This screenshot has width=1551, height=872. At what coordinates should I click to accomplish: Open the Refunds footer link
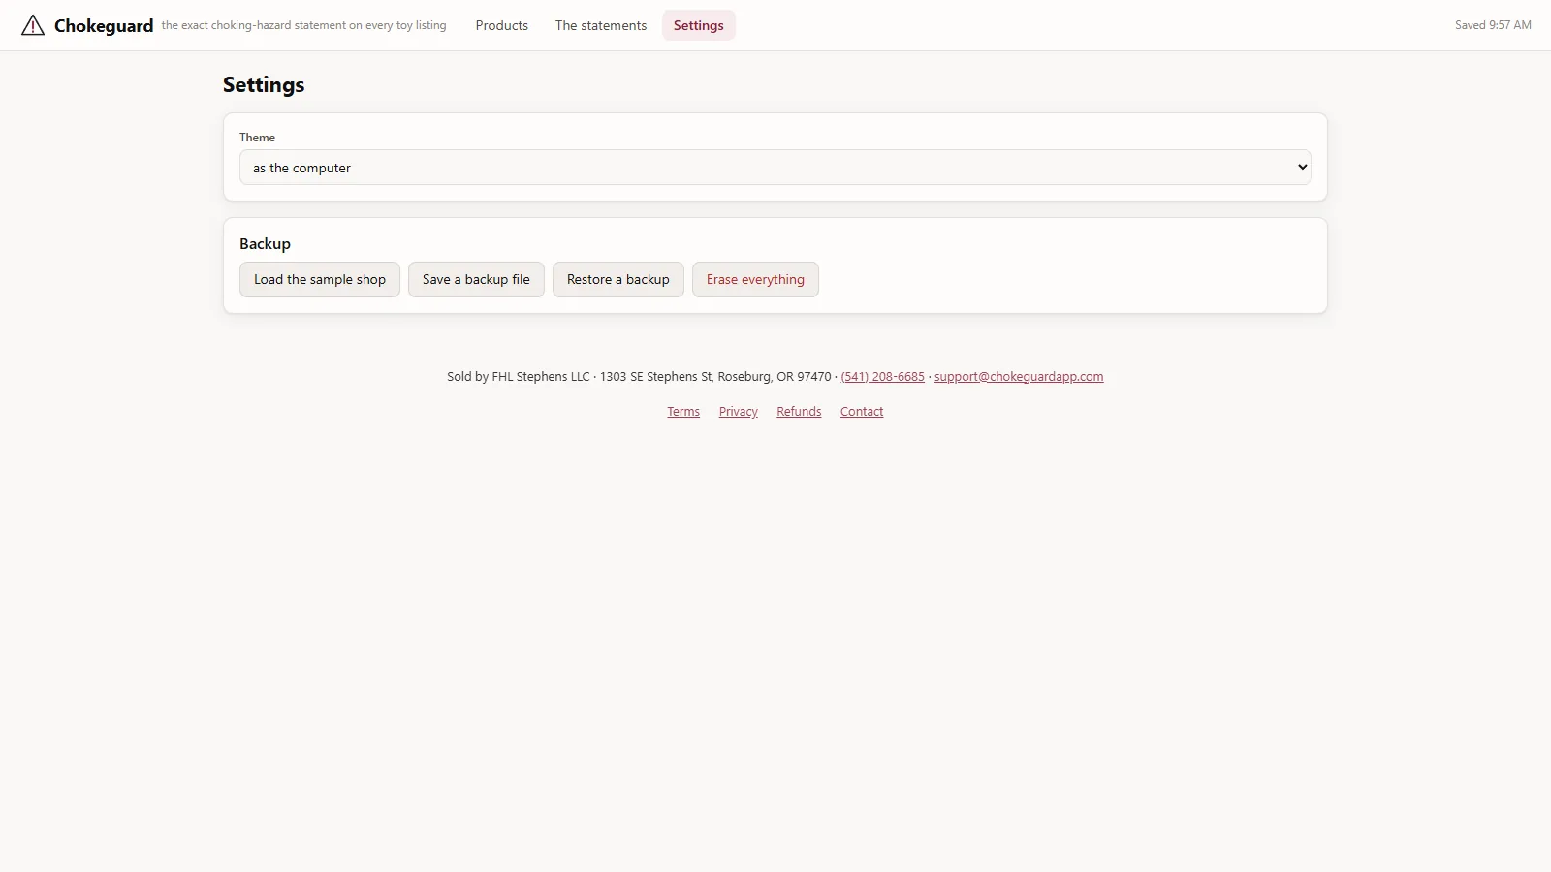tap(799, 412)
